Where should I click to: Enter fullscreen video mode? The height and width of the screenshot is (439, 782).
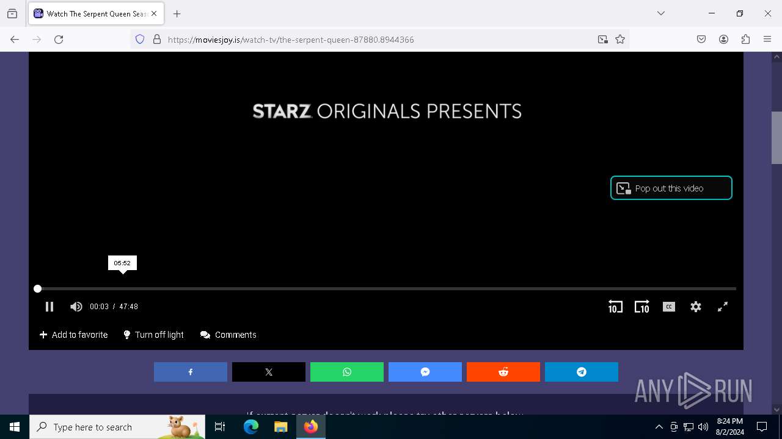[723, 307]
